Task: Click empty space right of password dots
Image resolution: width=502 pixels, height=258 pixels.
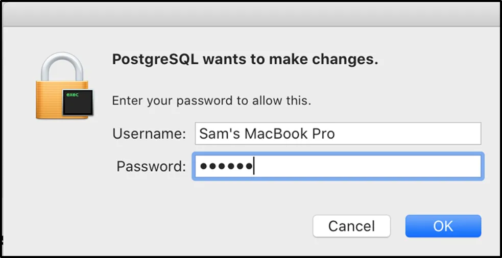Action: coord(368,167)
